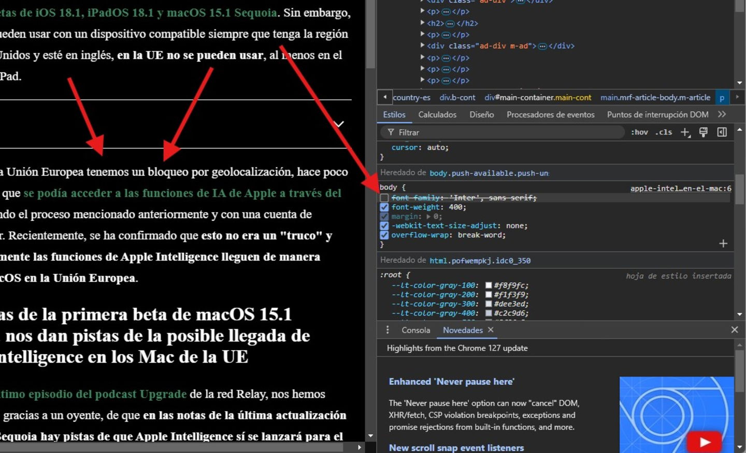This screenshot has width=746, height=453.
Task: Open the drawer three-dot menu
Action: click(388, 330)
